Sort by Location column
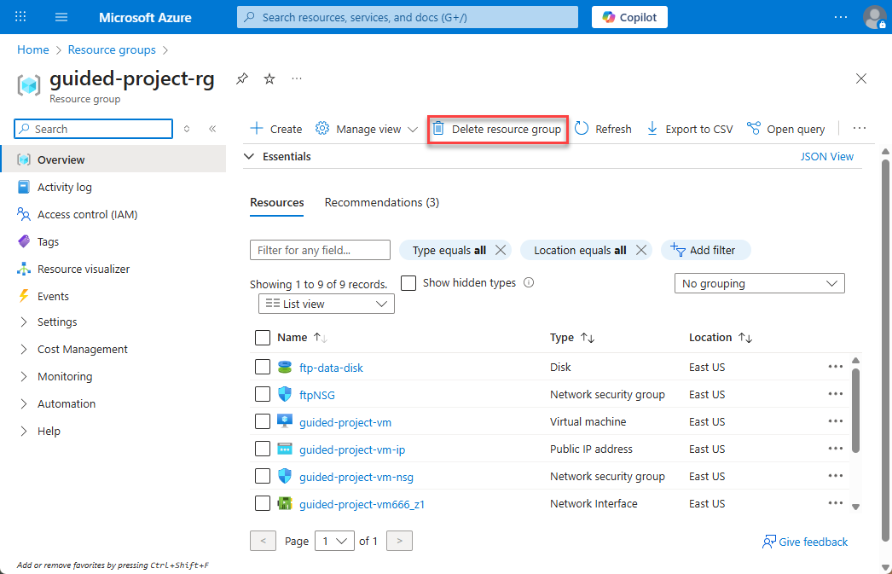Image resolution: width=892 pixels, height=574 pixels. click(x=721, y=338)
